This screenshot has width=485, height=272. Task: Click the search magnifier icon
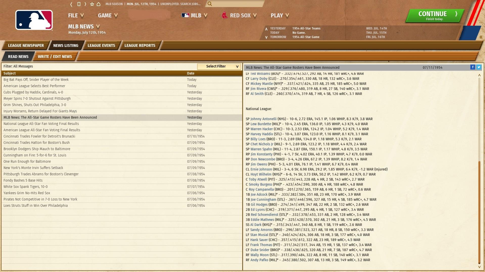click(210, 4)
